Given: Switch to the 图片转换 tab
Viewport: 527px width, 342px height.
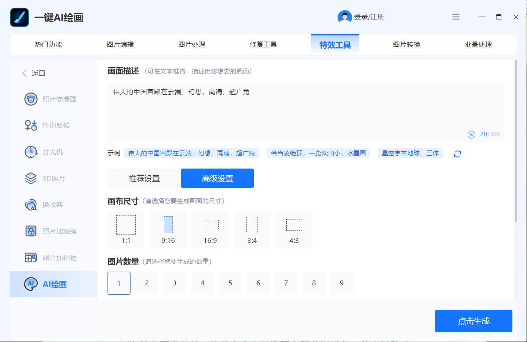Looking at the screenshot, I should (407, 44).
